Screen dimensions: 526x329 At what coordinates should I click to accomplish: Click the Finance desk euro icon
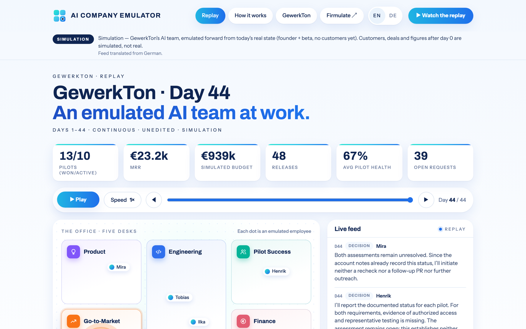pyautogui.click(x=243, y=321)
